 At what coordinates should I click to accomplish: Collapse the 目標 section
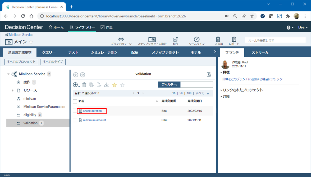tap(221, 72)
